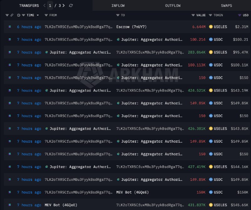The height and width of the screenshot is (210, 251).
Task: Expand the TIME sort dropdown arrow
Action: click(x=38, y=15)
